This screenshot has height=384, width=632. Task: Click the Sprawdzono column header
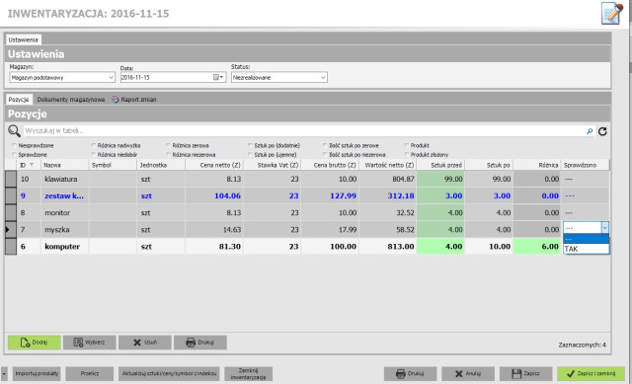pos(586,165)
